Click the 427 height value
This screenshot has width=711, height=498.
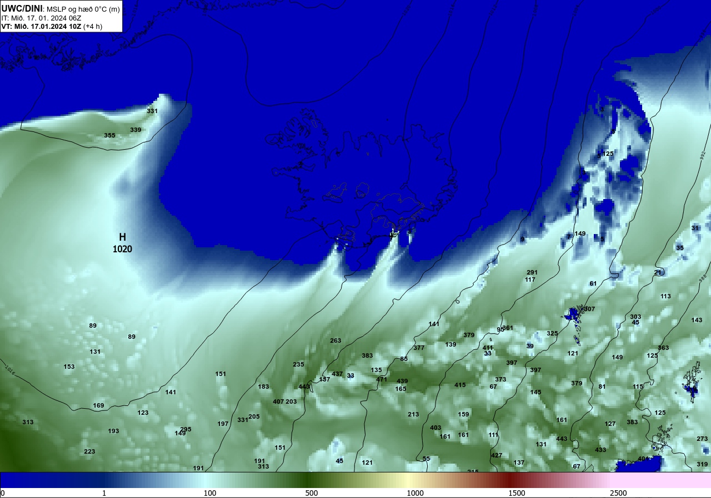497,455
